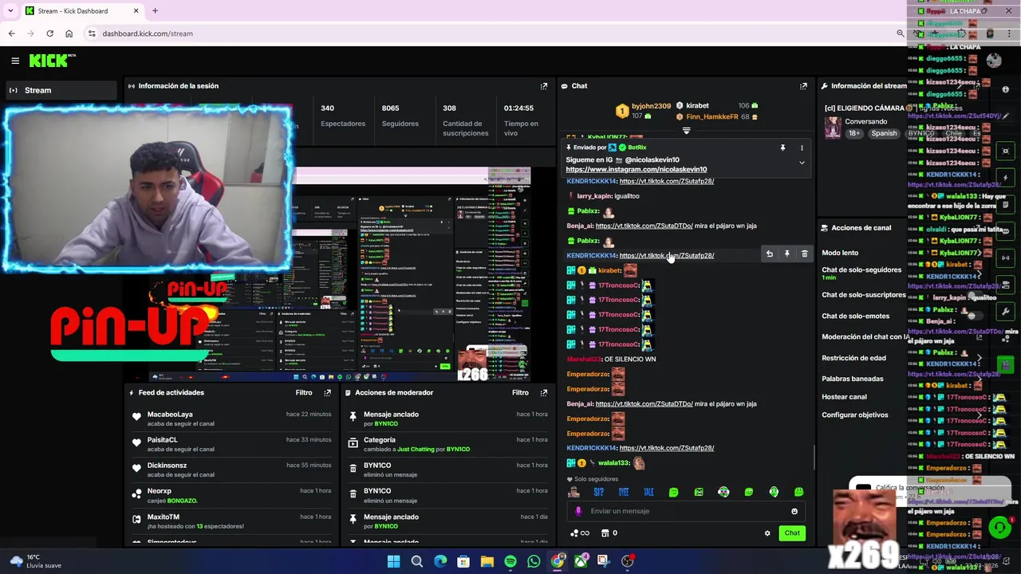The image size is (1021, 574).
Task: Open Restricción de edad setting
Action: pos(853,358)
